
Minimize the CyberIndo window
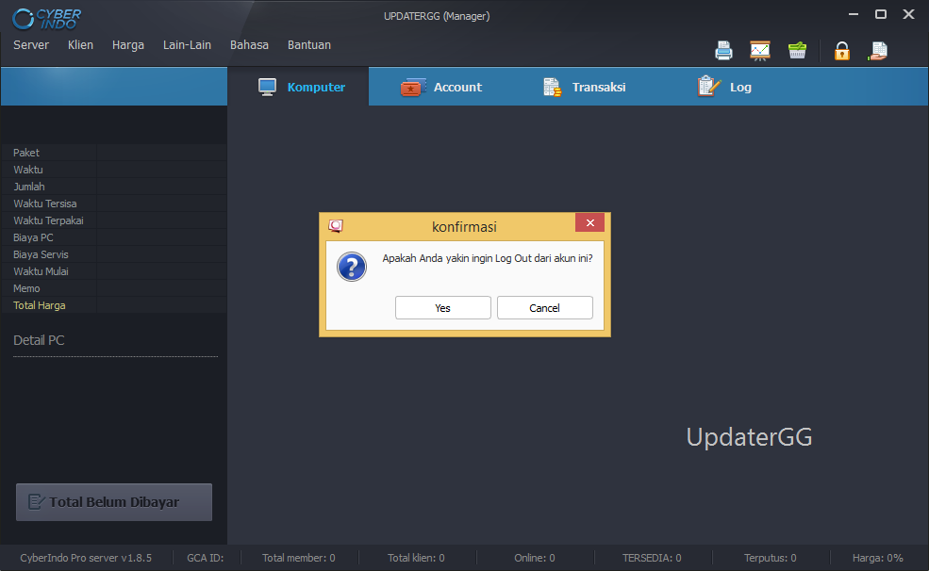click(854, 14)
